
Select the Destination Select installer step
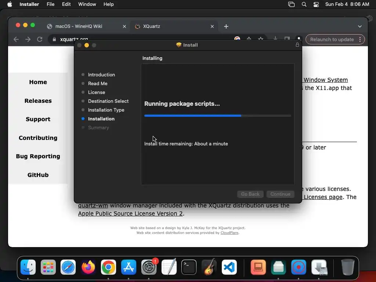pos(108,101)
